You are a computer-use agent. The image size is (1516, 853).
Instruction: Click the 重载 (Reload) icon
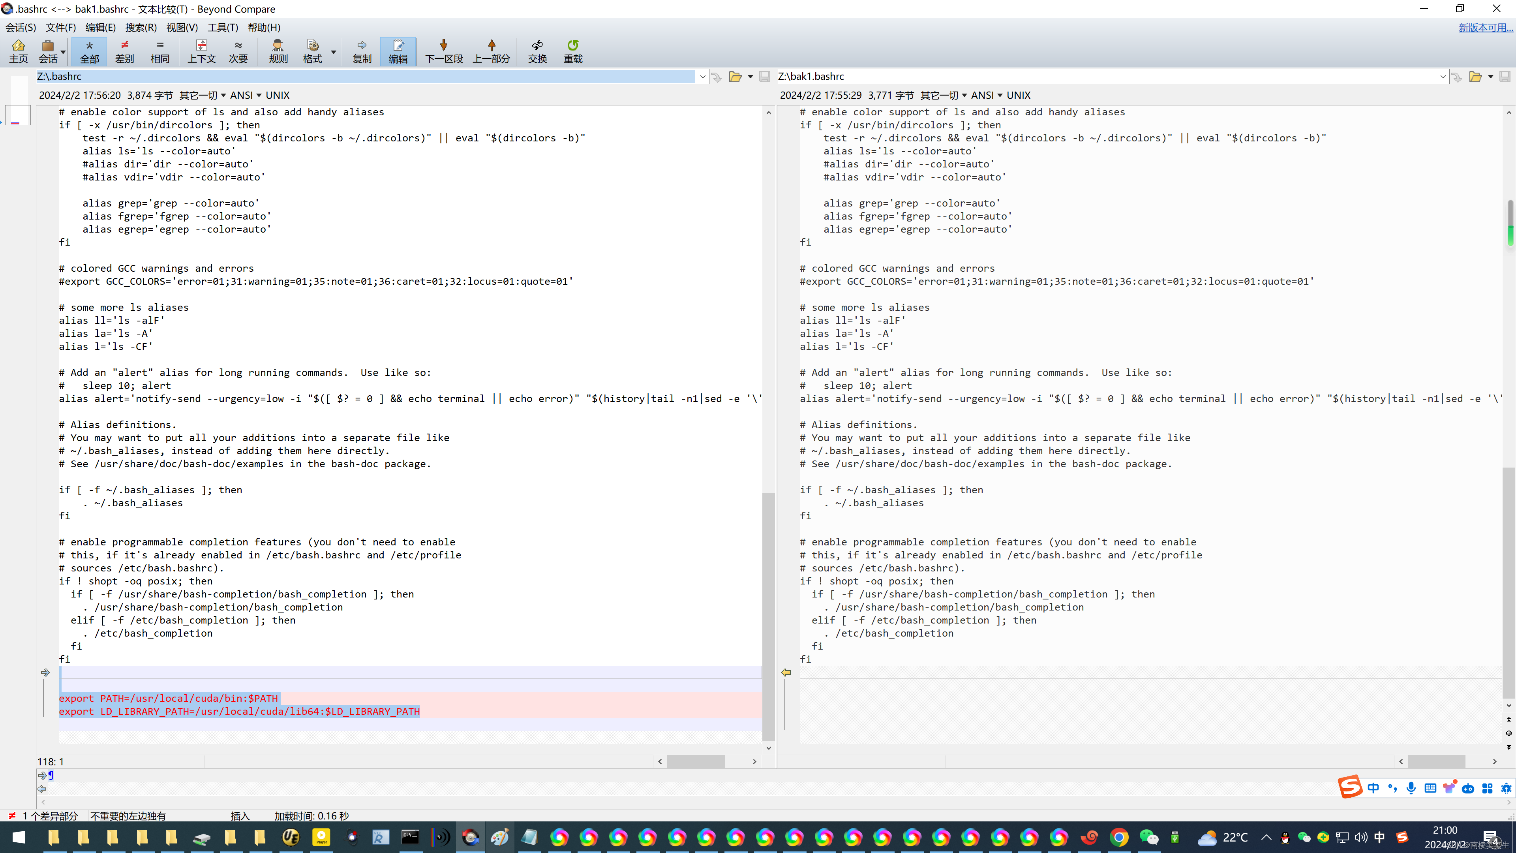point(573,51)
